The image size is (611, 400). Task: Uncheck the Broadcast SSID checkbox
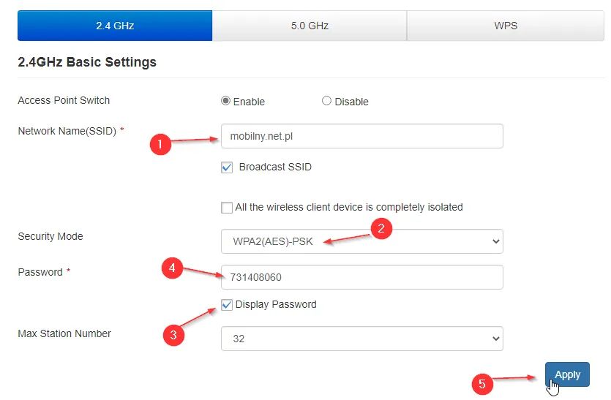(227, 167)
